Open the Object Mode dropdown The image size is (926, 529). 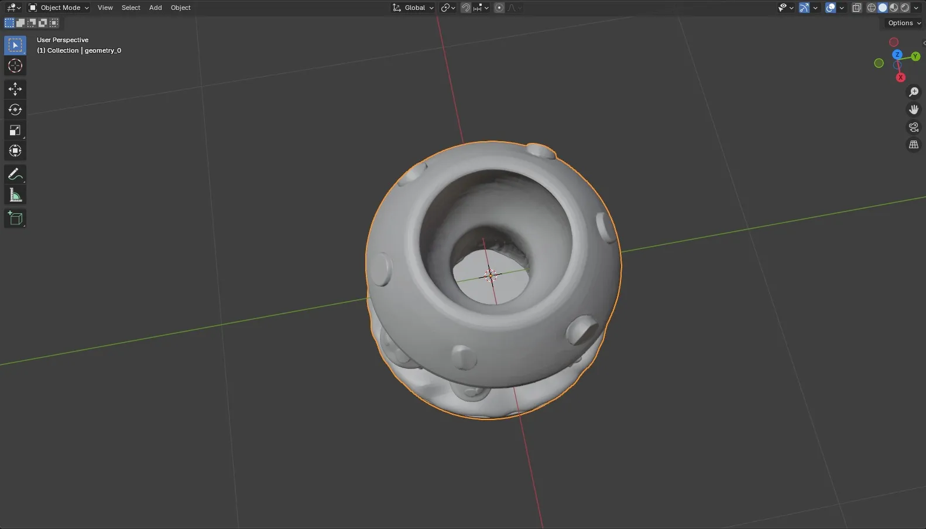[59, 8]
